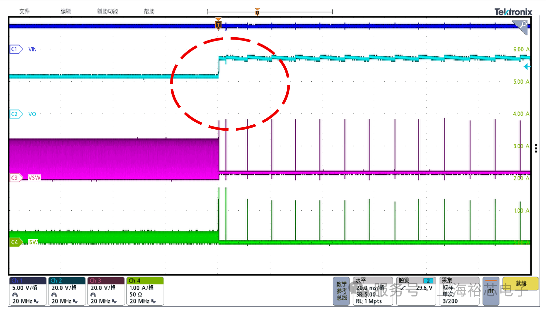Open the 帮助 menu

[x=149, y=11]
